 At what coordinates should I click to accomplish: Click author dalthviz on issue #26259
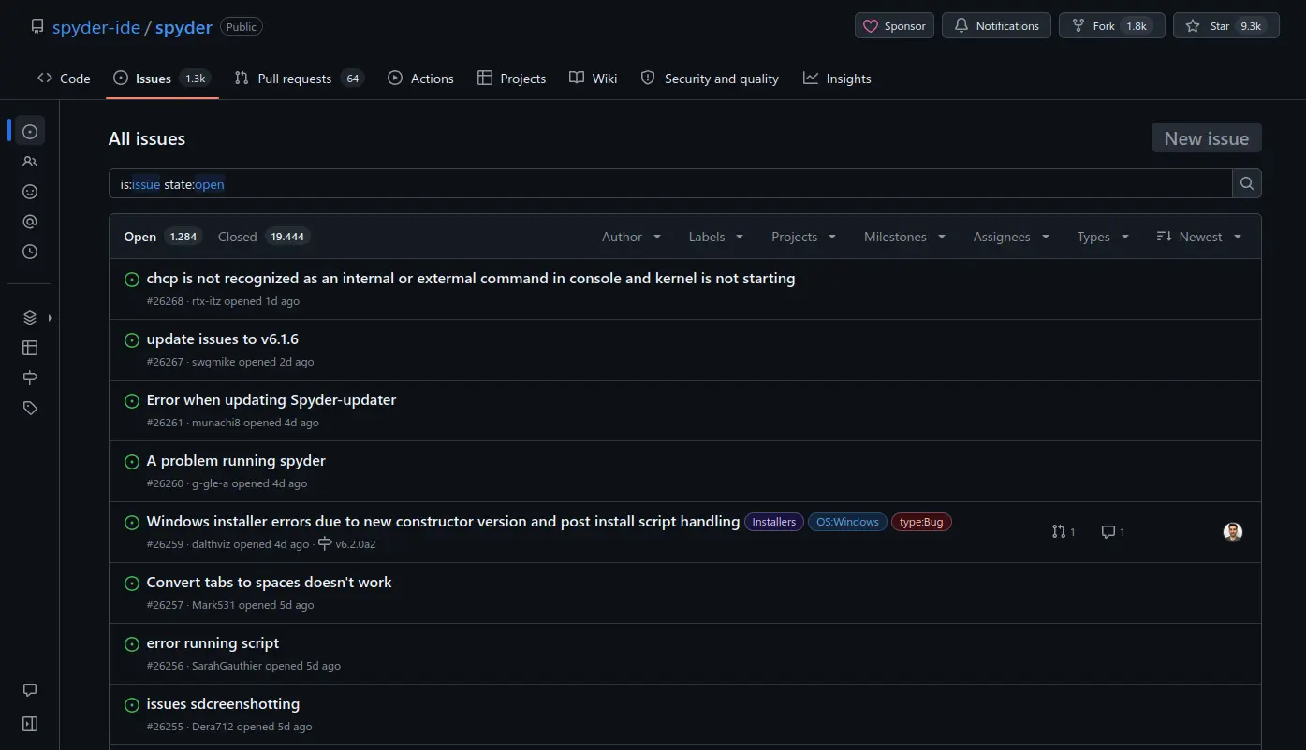point(212,544)
